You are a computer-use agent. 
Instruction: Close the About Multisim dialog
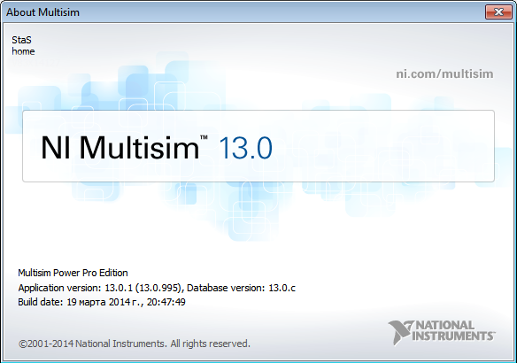498,12
